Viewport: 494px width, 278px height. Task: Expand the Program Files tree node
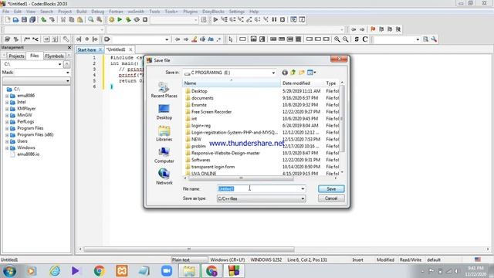point(7,128)
